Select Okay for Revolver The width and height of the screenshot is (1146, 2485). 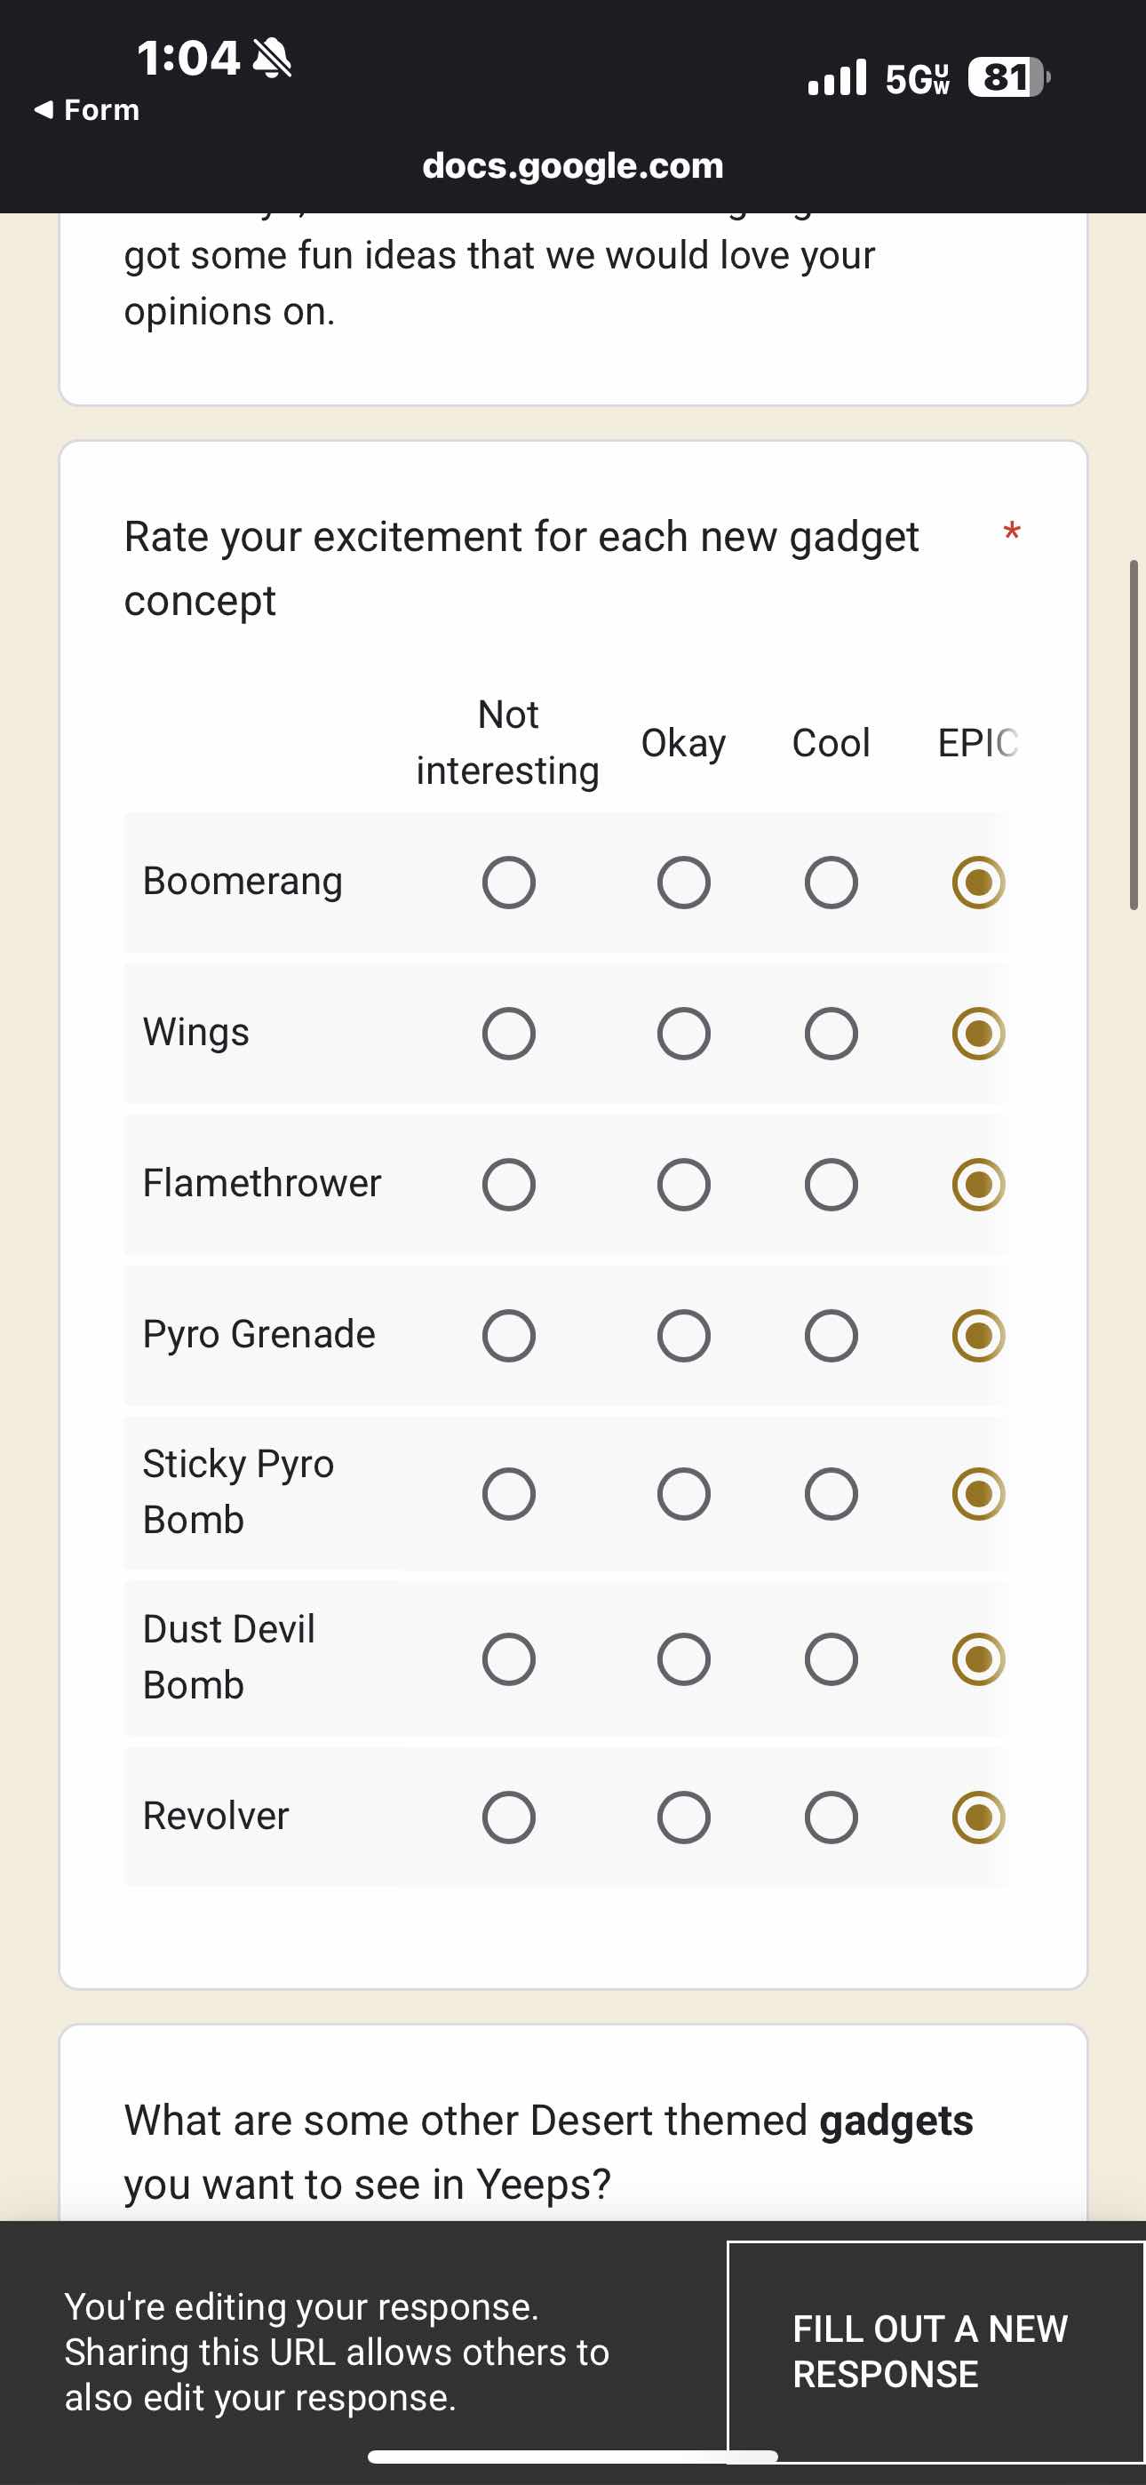click(684, 1818)
